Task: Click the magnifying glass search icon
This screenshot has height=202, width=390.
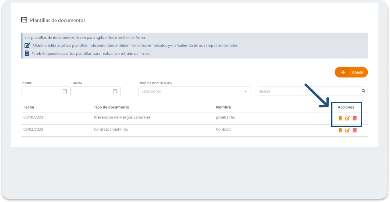Action: 363,91
